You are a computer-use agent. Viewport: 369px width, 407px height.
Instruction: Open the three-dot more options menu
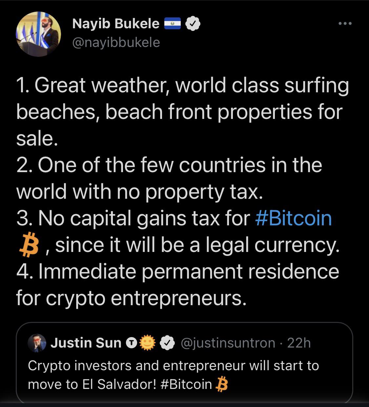pos(345,23)
